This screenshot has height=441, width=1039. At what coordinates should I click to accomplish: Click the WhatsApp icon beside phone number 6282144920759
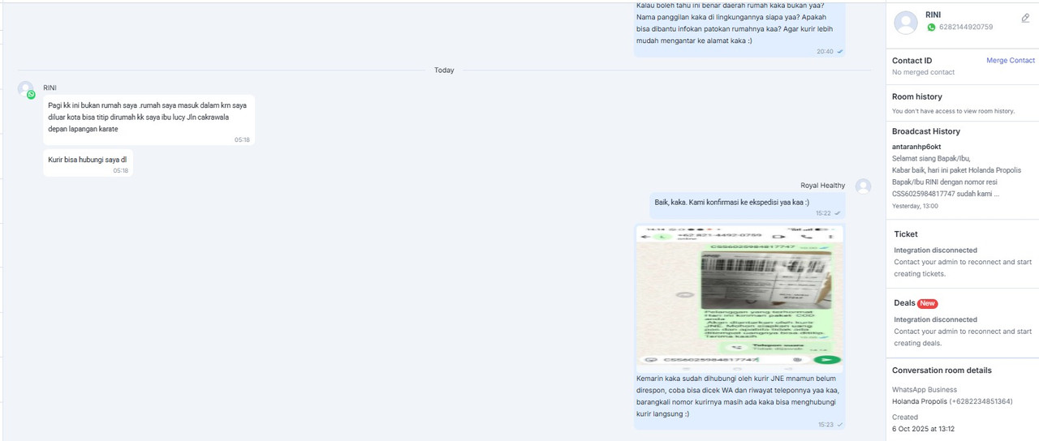pyautogui.click(x=931, y=27)
